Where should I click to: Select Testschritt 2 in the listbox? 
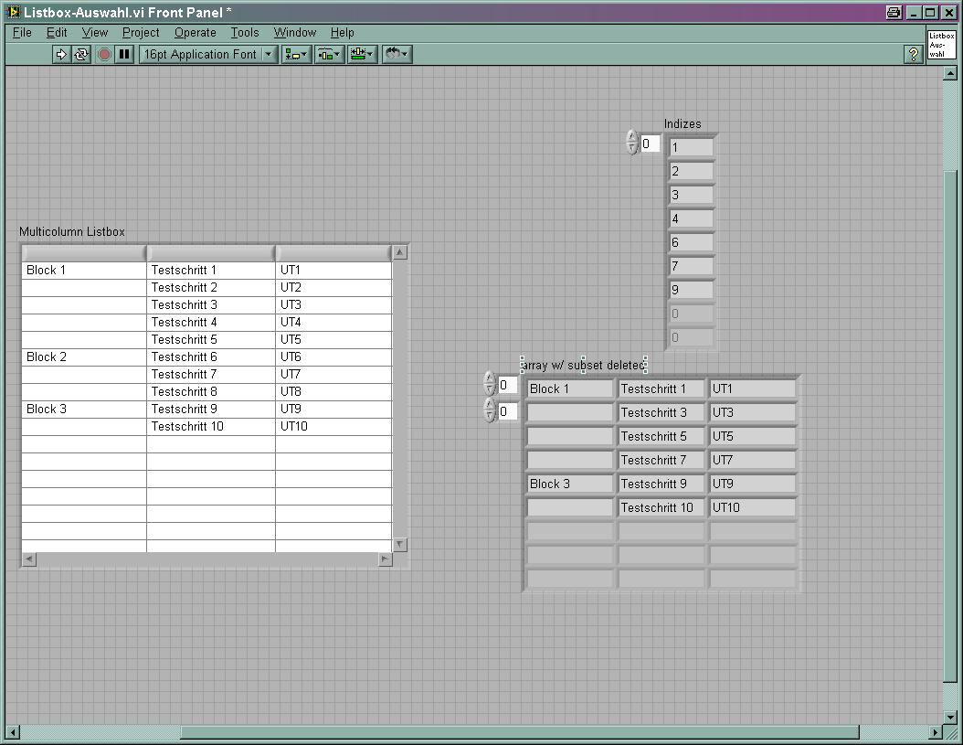pyautogui.click(x=211, y=287)
